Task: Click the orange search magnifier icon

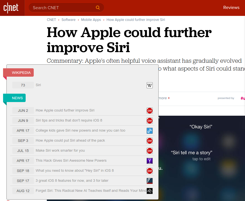Action: coord(98,8)
